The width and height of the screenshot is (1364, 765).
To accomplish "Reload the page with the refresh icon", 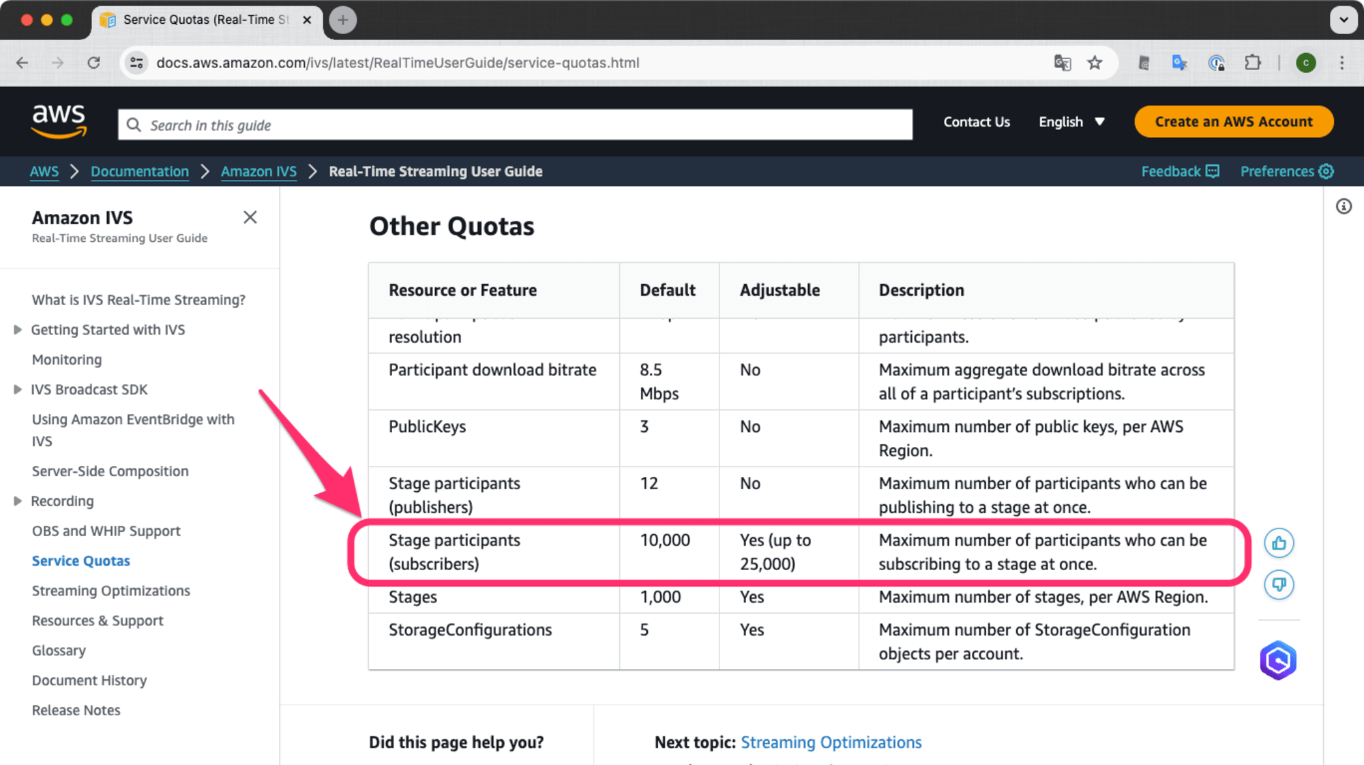I will point(94,63).
